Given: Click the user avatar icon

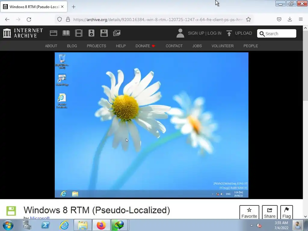Looking at the screenshot, I should click(180, 33).
